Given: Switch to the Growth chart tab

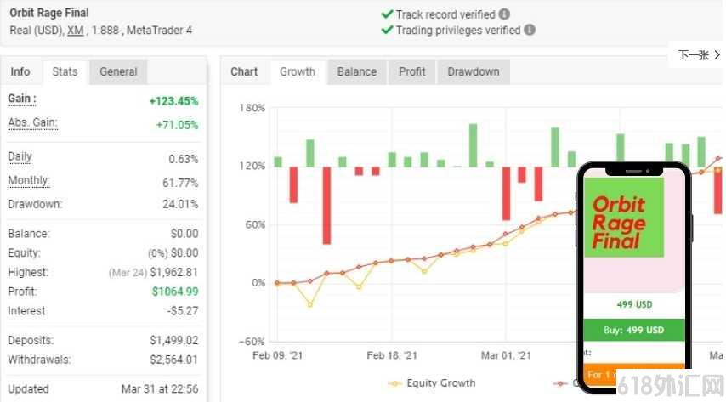Looking at the screenshot, I should click(x=298, y=71).
